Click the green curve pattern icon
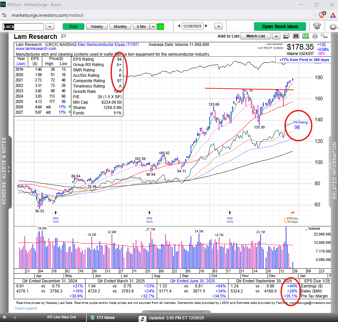Image resolution: width=338 pixels, height=322 pixels. coord(306,36)
